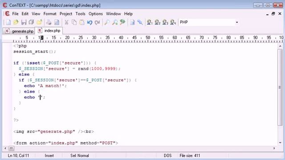This screenshot has width=285, height=160.
Task: Click the Print Preview icon
Action: click(x=57, y=22)
